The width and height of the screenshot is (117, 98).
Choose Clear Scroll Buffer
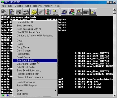tap(35, 64)
